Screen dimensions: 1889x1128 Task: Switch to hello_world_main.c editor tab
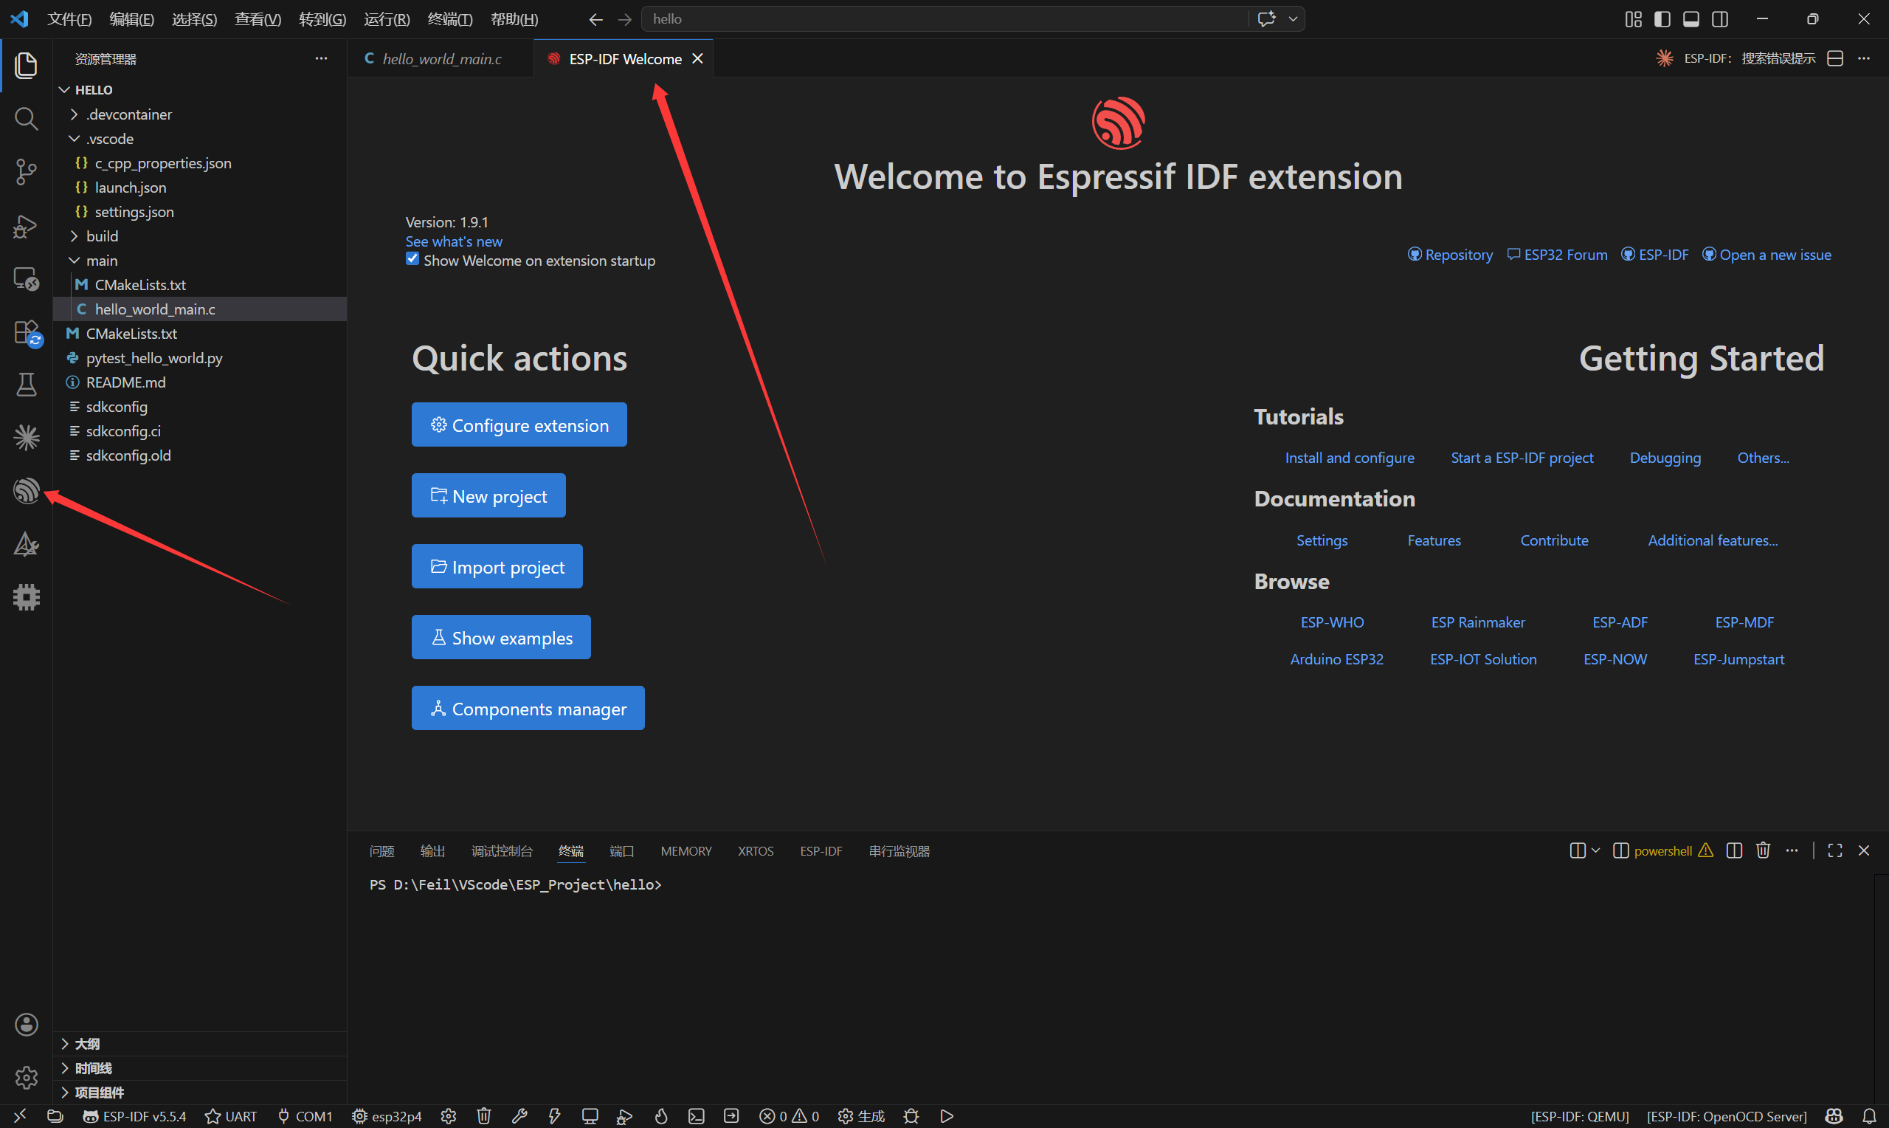[x=441, y=58]
